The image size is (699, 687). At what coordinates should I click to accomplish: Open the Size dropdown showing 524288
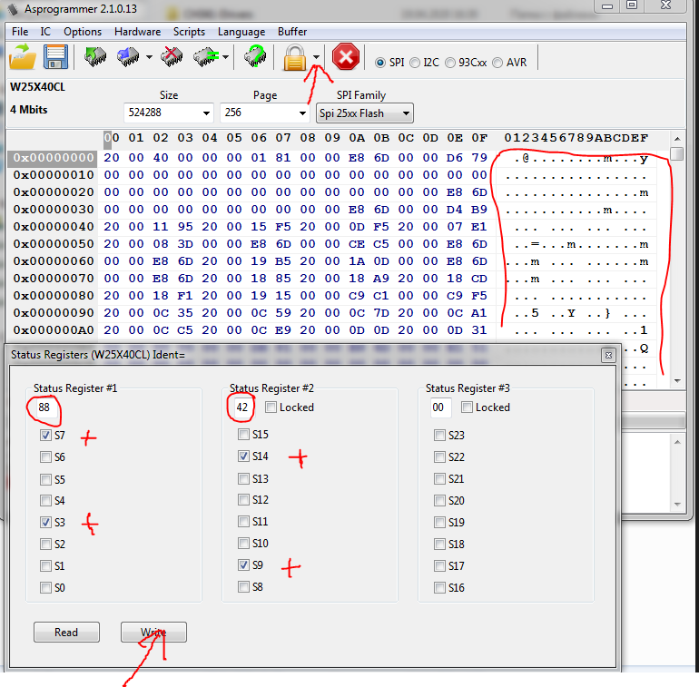(168, 113)
